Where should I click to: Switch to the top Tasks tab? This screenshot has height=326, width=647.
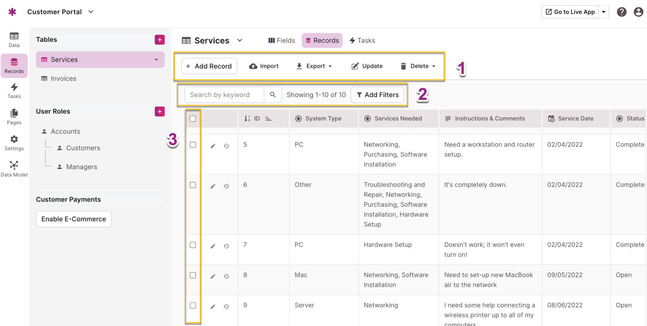tap(362, 40)
